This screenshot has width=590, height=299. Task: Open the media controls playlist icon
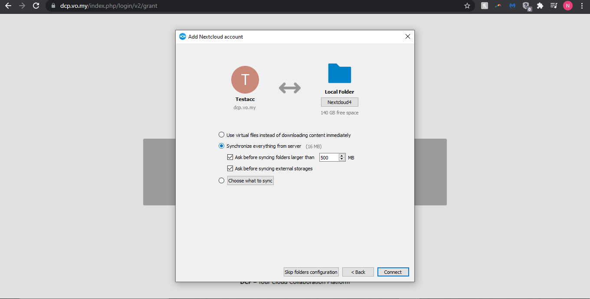[554, 6]
